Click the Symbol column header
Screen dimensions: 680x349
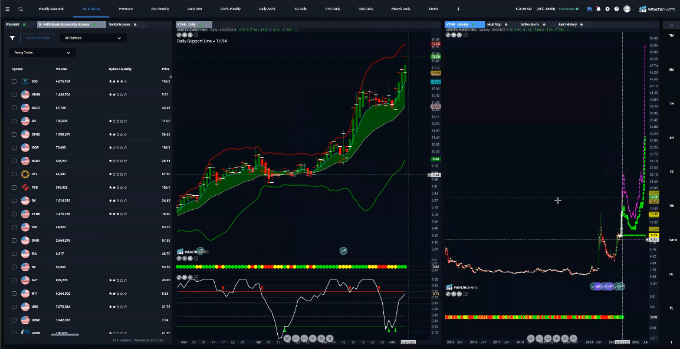pyautogui.click(x=17, y=69)
